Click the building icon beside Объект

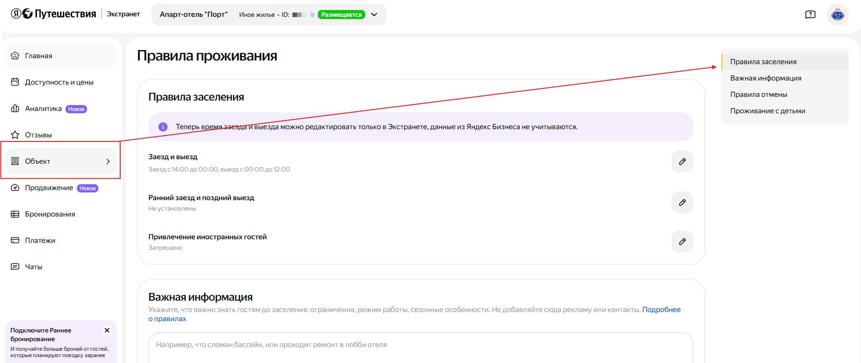(x=15, y=161)
